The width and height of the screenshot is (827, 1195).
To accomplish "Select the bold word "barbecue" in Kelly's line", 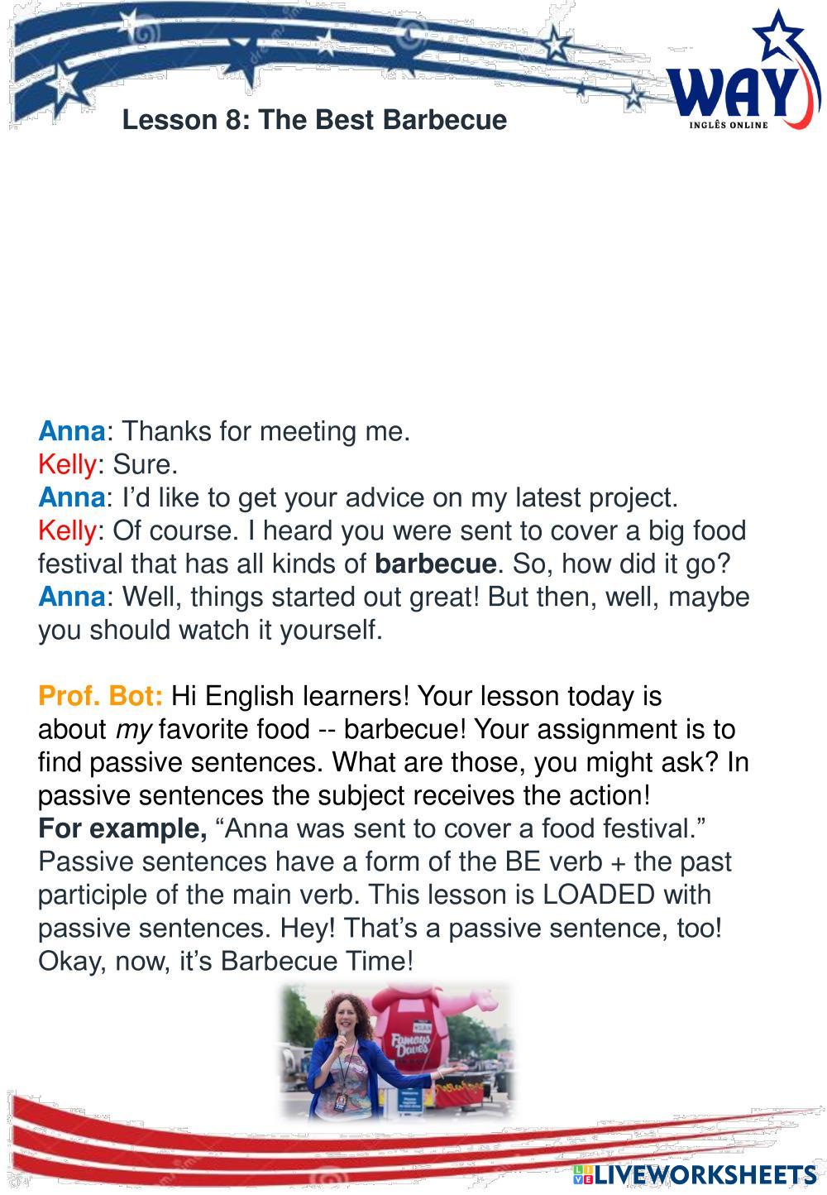I will point(435,564).
